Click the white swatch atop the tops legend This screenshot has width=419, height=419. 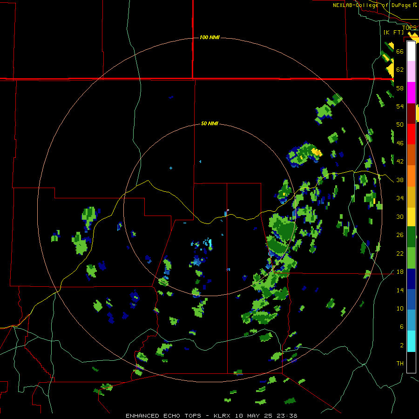click(x=411, y=51)
